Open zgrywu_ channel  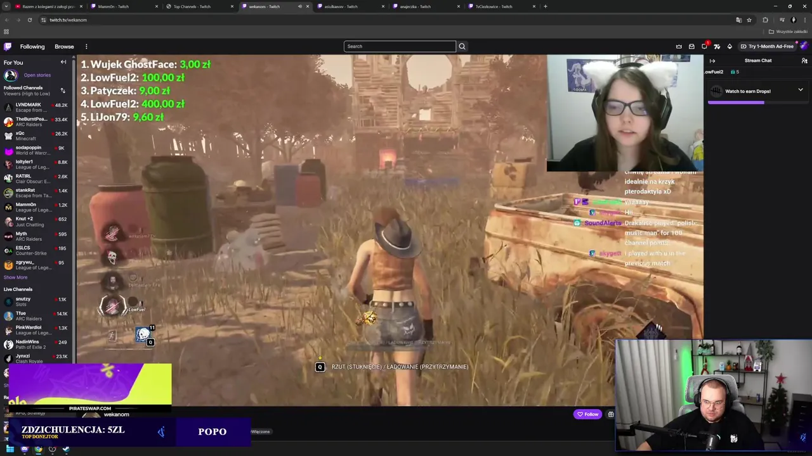click(36, 265)
